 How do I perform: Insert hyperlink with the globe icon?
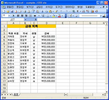tap(74, 11)
